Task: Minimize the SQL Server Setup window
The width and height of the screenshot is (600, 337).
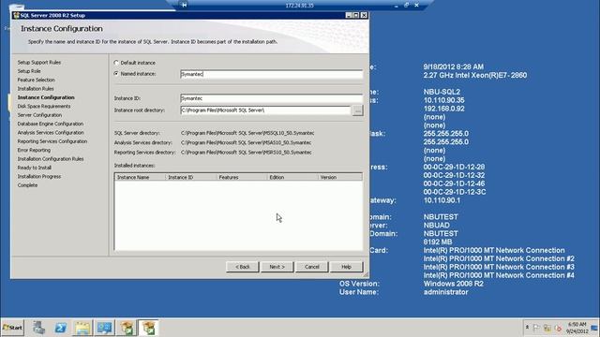Action: (348, 15)
